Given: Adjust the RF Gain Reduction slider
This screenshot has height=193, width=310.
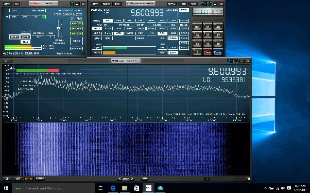Looking at the screenshot, I should [59, 28].
